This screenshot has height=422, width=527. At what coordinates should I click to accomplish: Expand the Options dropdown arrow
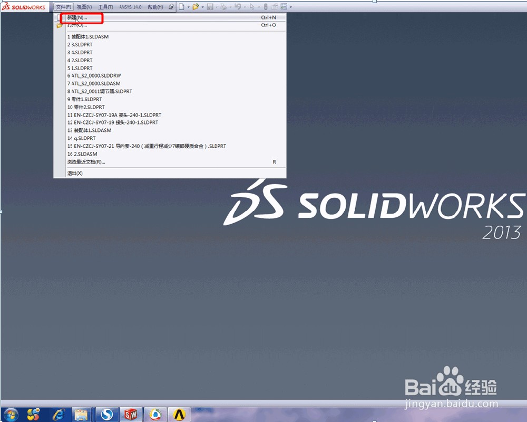(291, 7)
